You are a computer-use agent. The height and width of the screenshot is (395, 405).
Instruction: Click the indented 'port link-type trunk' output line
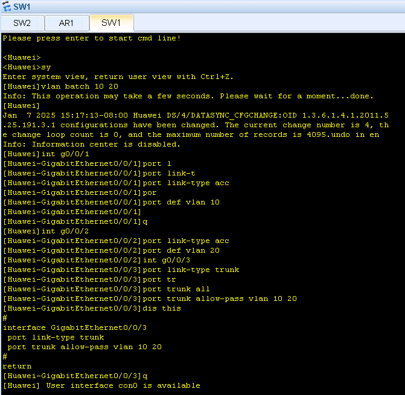point(56,338)
